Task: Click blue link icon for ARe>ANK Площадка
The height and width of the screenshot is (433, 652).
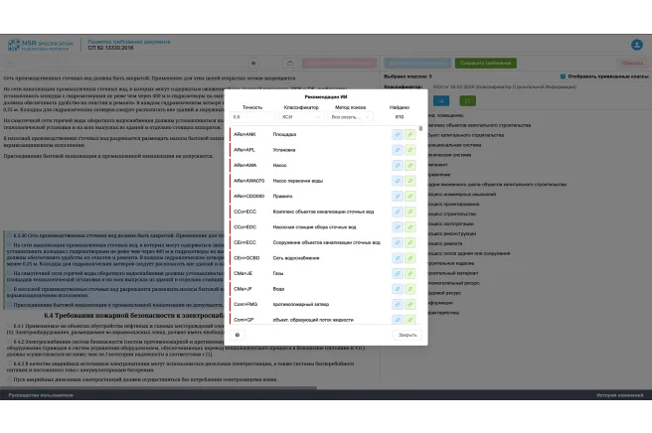Action: point(398,133)
